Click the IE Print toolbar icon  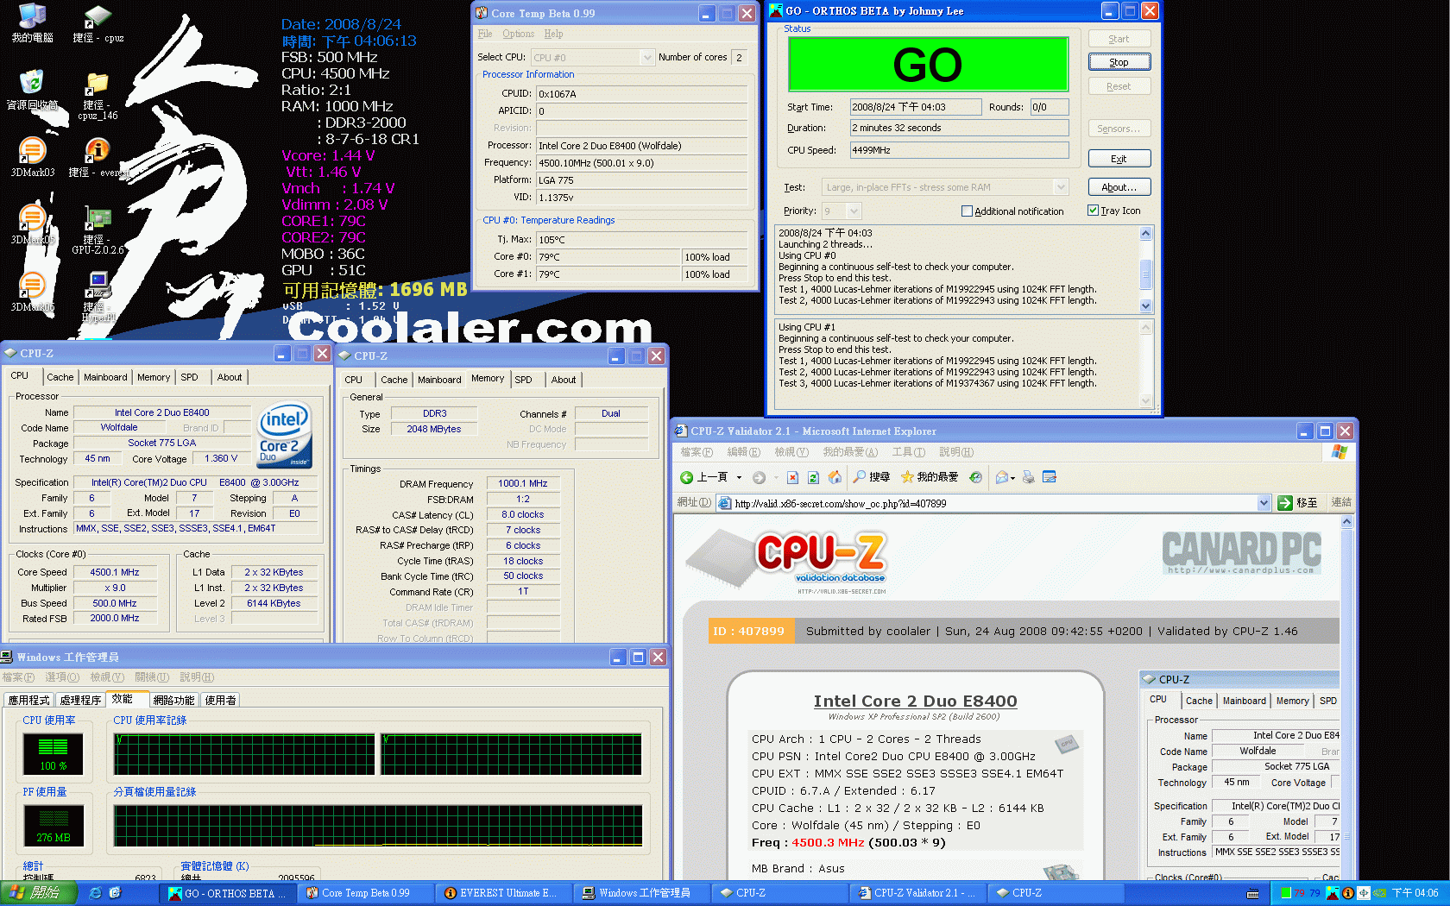pos(1028,477)
